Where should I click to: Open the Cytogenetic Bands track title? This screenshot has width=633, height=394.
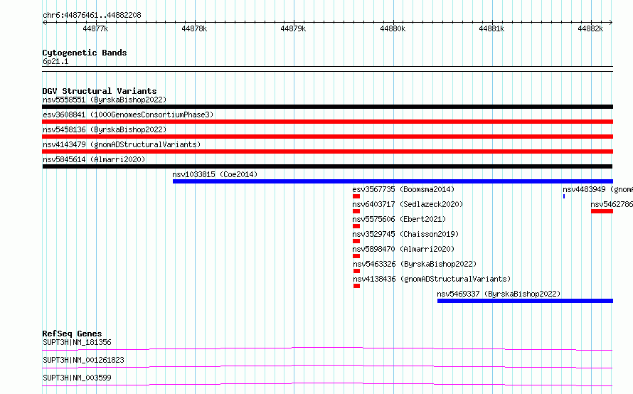coord(85,53)
